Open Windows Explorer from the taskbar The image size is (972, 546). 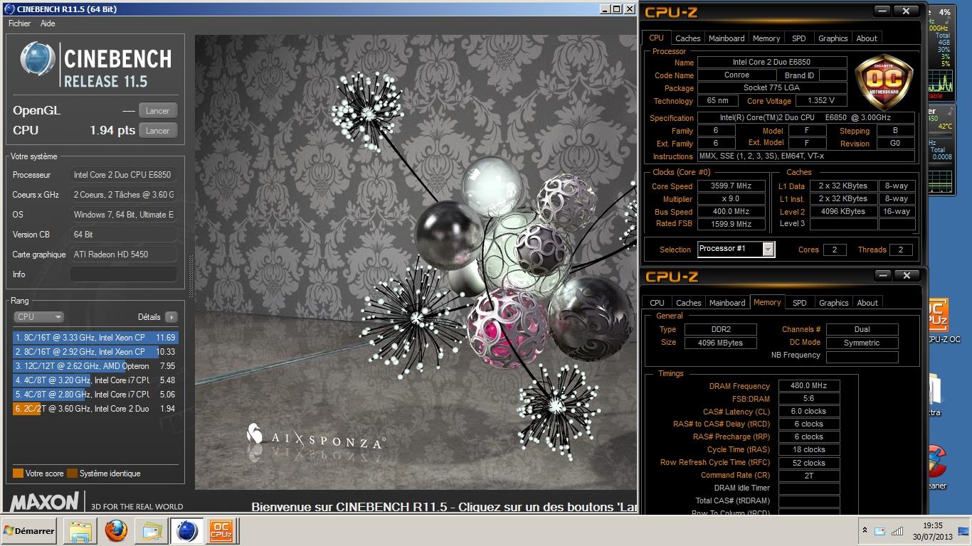(x=80, y=531)
